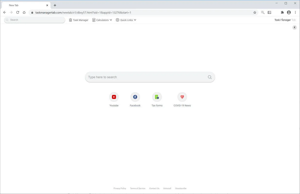The height and width of the screenshot is (194, 300).
Task: Click the reader-style extension icon in toolbar
Action: tap(269, 12)
